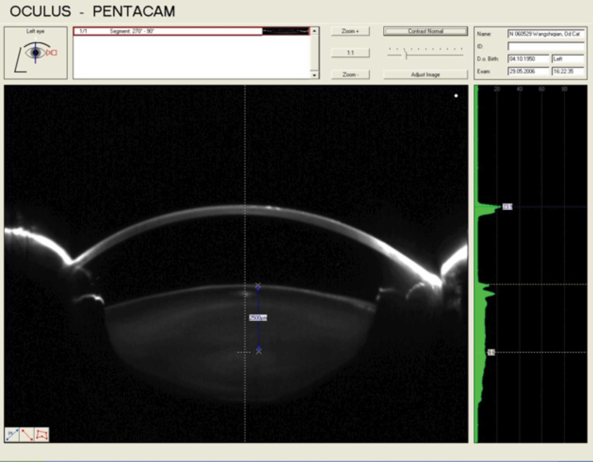
Task: Click the Left eye orientation diagram
Action: [36, 53]
